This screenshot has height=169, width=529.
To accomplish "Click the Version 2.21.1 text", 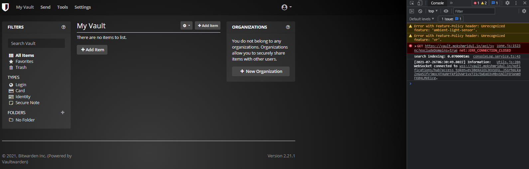I will (x=281, y=156).
